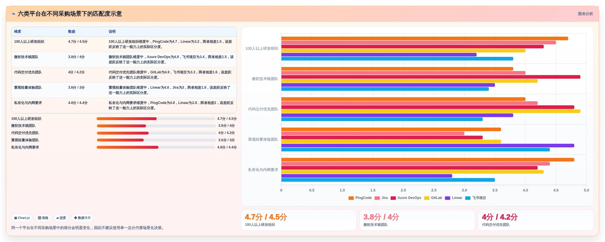Click the chart axis label 100人以上研发组织

click(262, 49)
